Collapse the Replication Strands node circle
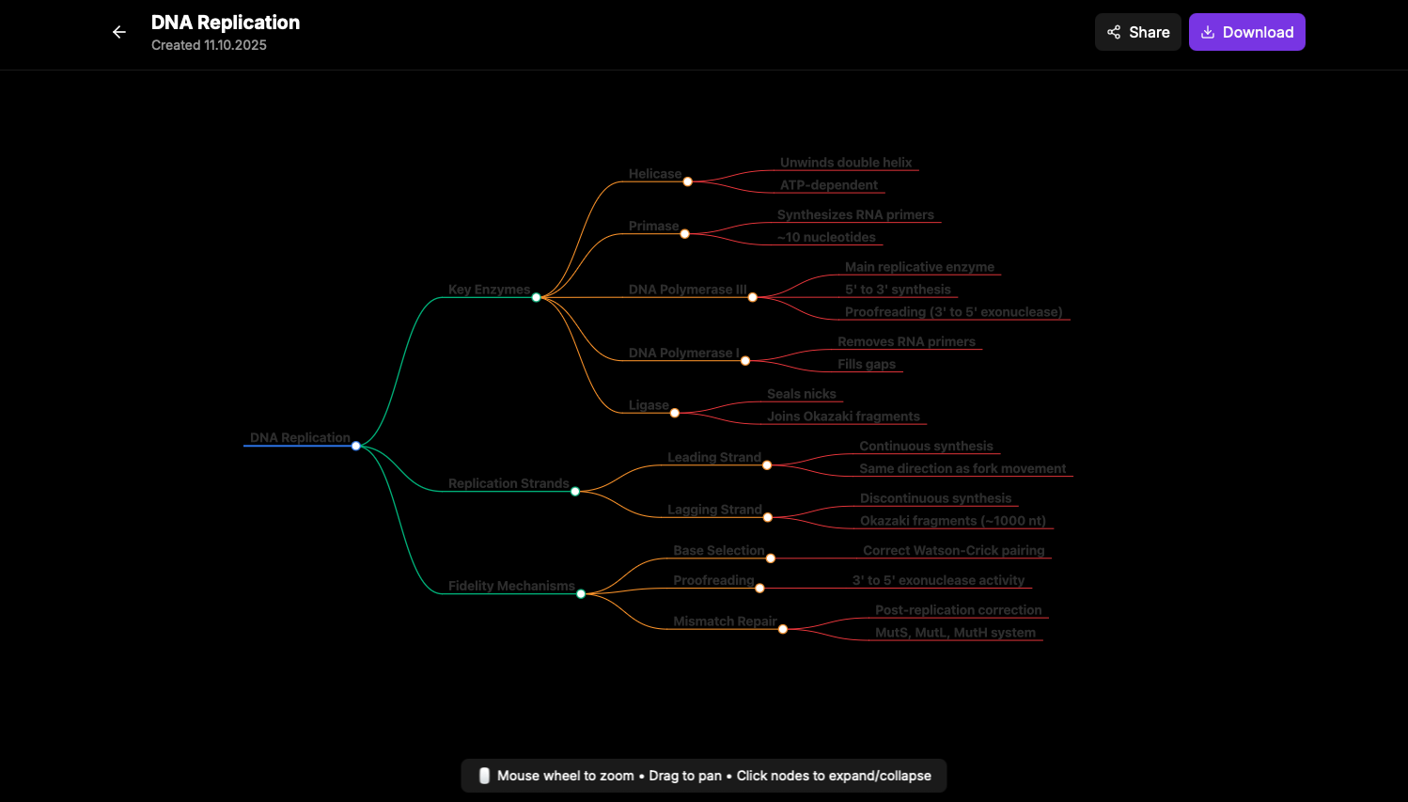The width and height of the screenshot is (1408, 802). coord(575,492)
